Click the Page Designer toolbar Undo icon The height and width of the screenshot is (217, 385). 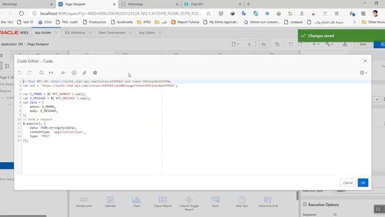pos(291,44)
